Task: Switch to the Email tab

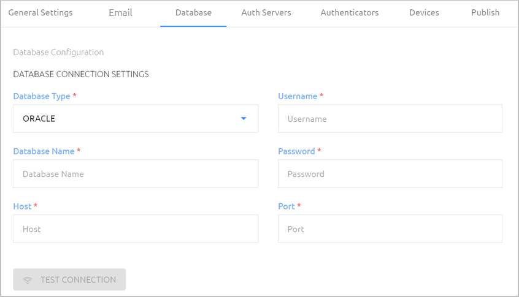Action: tap(120, 13)
